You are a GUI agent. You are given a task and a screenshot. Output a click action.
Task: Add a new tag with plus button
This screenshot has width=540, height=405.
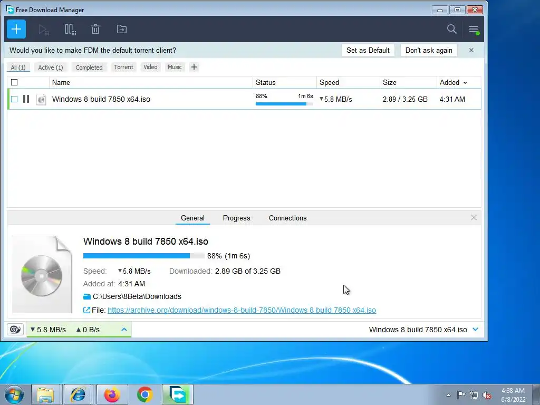coord(194,67)
